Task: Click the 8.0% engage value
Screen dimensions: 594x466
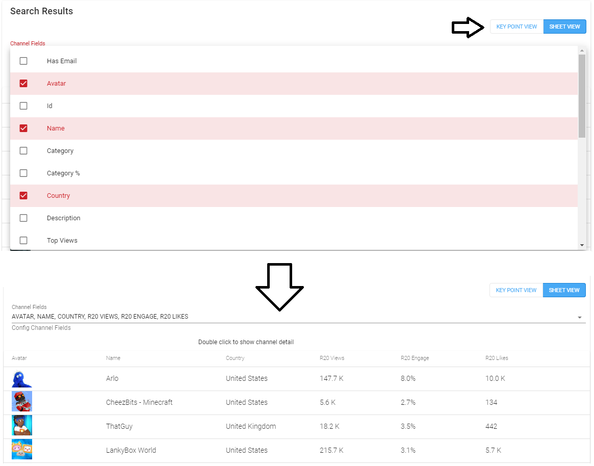Action: (408, 378)
